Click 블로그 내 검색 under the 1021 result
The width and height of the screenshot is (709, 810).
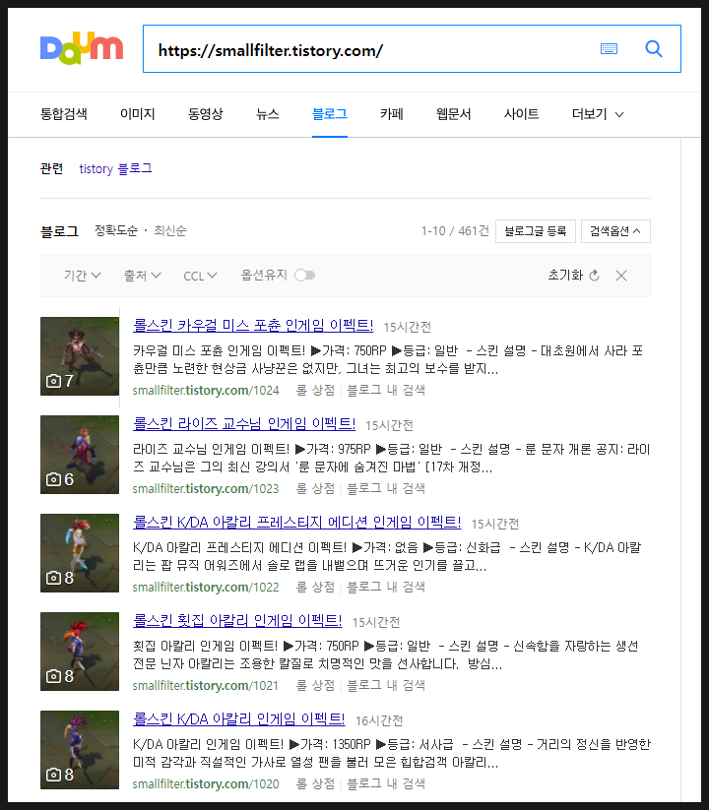pyautogui.click(x=386, y=685)
